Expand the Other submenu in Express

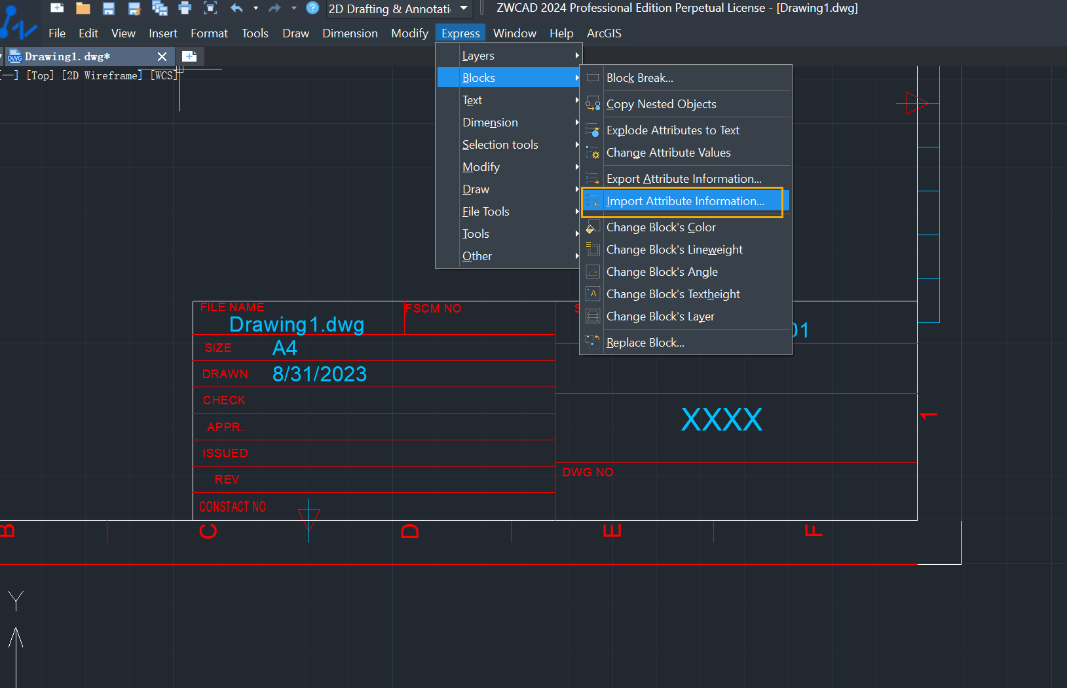pos(508,256)
